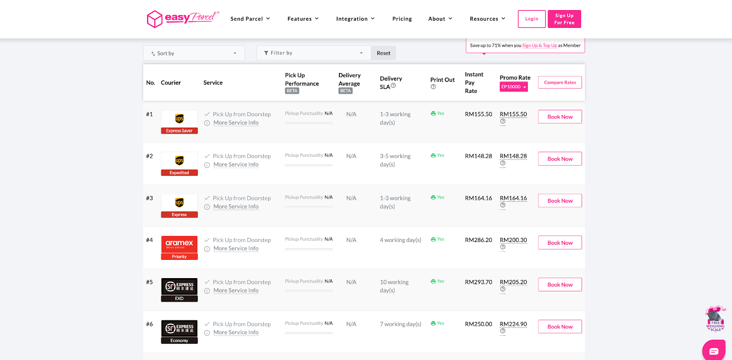The height and width of the screenshot is (360, 732).
Task: Click the Sign Up & Top Up link
Action: point(539,46)
